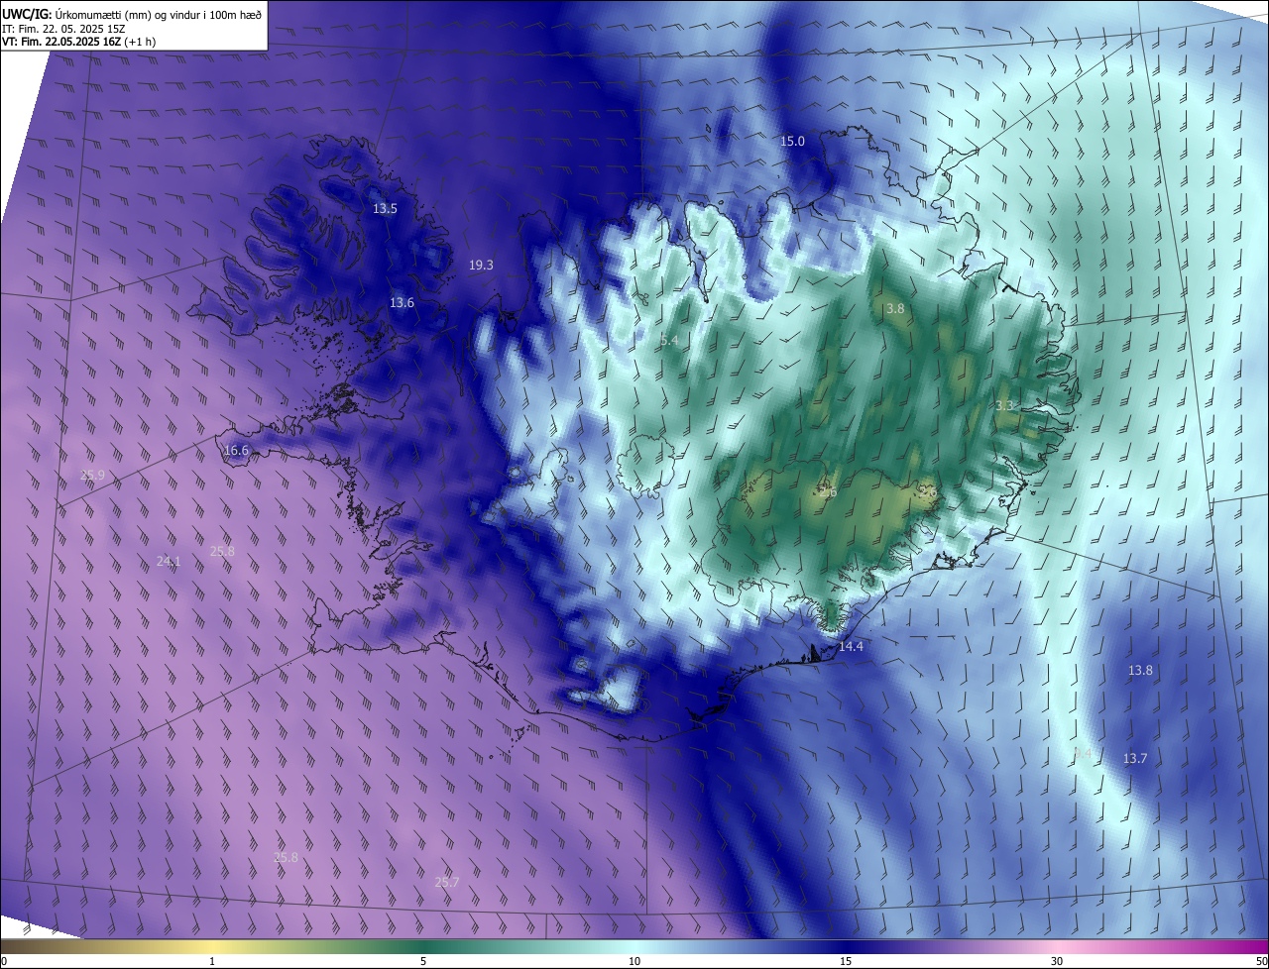Click the faint 9.4 value southeast
The width and height of the screenshot is (1269, 969).
pyautogui.click(x=1082, y=755)
